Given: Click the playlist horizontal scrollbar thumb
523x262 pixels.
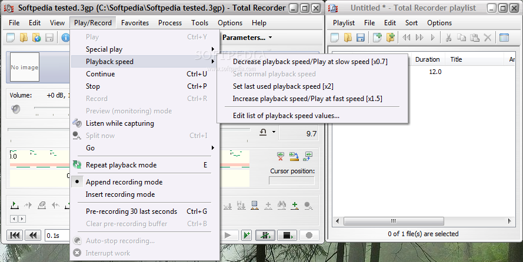Looking at the screenshot, I should [x=394, y=221].
